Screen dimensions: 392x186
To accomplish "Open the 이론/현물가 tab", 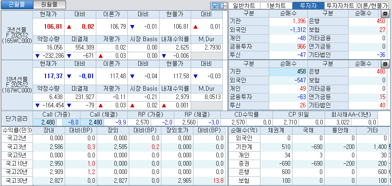I will [372, 6].
